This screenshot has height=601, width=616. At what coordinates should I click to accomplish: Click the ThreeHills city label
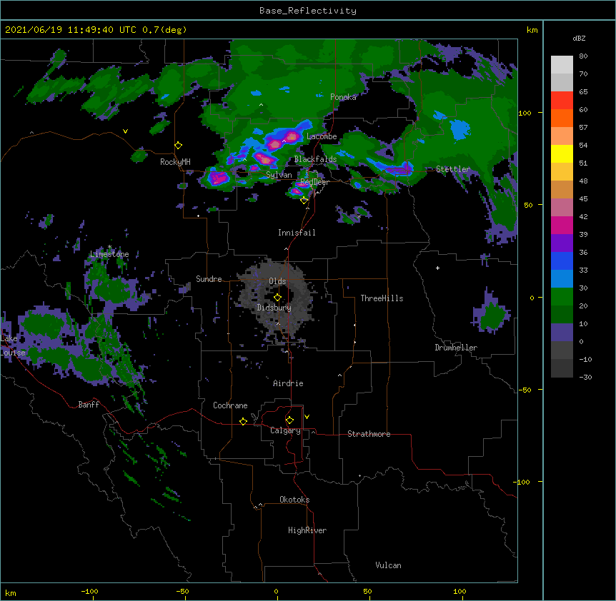382,298
